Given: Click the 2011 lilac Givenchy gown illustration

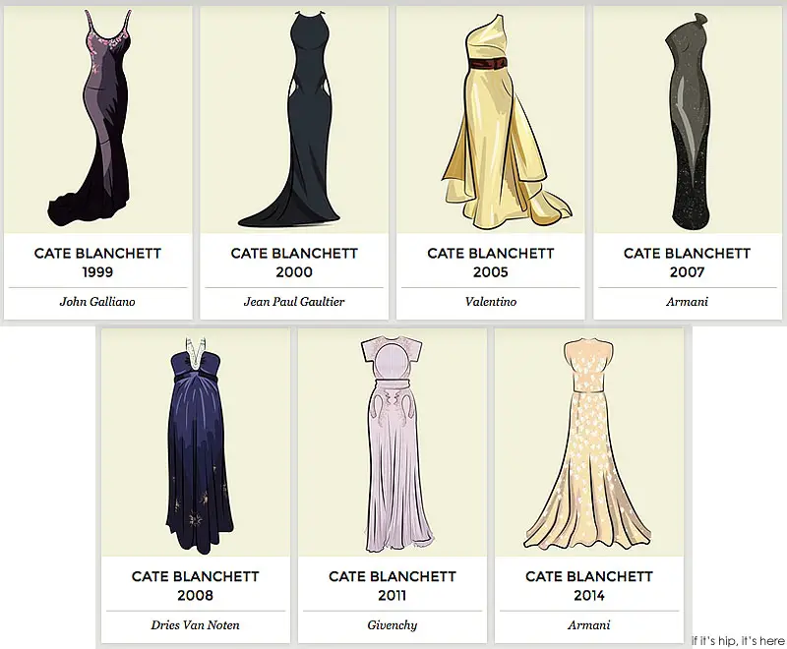Looking at the screenshot, I should click(396, 444).
